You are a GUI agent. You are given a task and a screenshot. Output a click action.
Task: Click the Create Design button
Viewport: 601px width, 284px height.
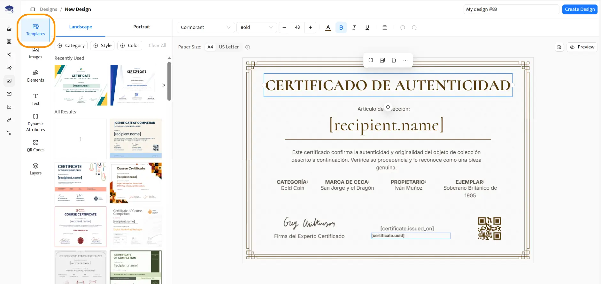tap(580, 9)
